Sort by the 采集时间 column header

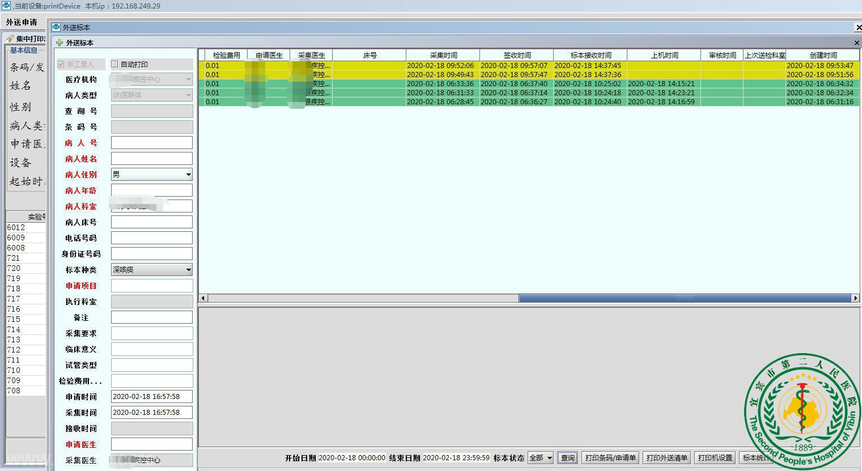tap(443, 55)
